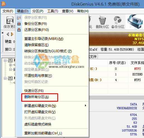The image size is (144, 138).
Task: Open the 工具(T) menu
Action: click(x=53, y=11)
